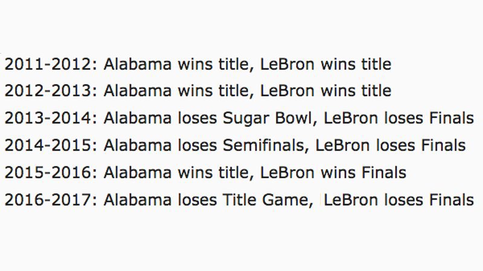Image resolution: width=483 pixels, height=271 pixels.
Task: Click 'LeBron loses Finals' in the 2016-2017 line
Action: pyautogui.click(x=399, y=200)
